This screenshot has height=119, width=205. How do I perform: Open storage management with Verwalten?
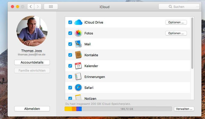click(x=184, y=109)
